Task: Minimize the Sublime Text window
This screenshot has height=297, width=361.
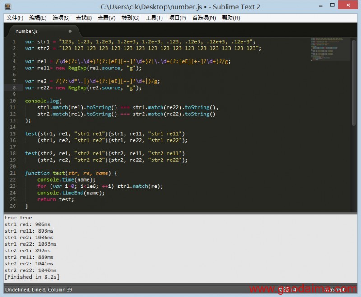Action: (x=320, y=5)
